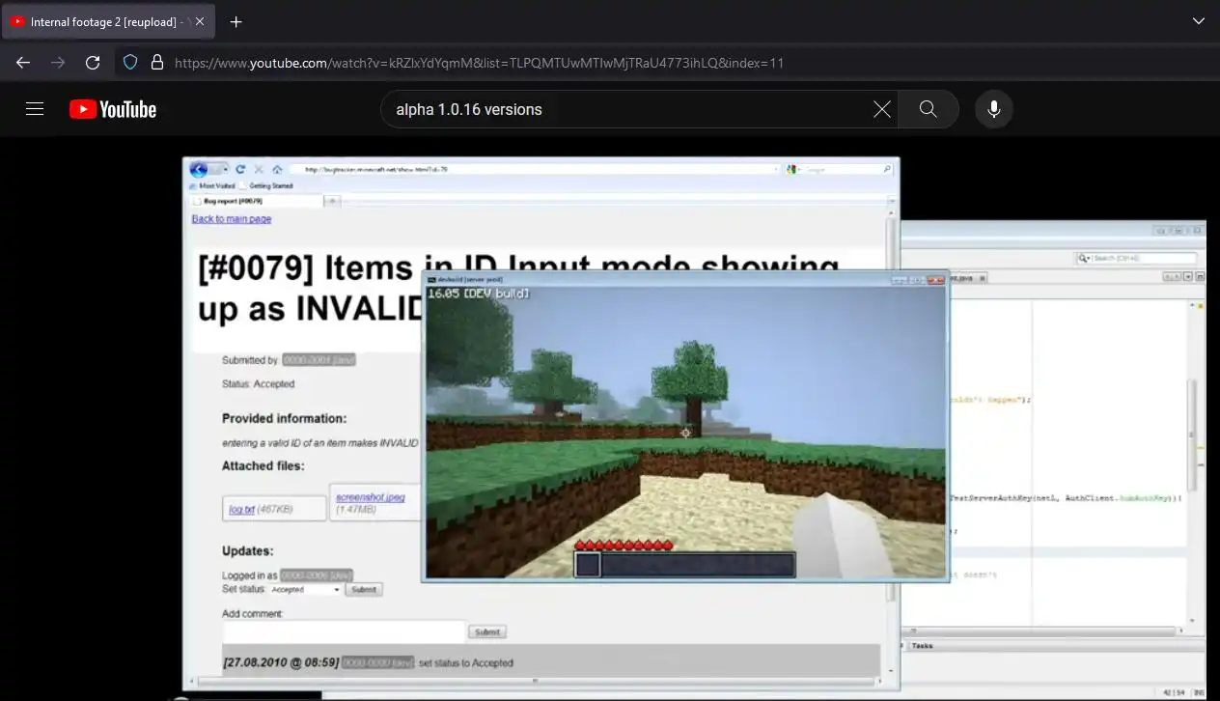
Task: Reload the YouTube page
Action: pyautogui.click(x=93, y=63)
